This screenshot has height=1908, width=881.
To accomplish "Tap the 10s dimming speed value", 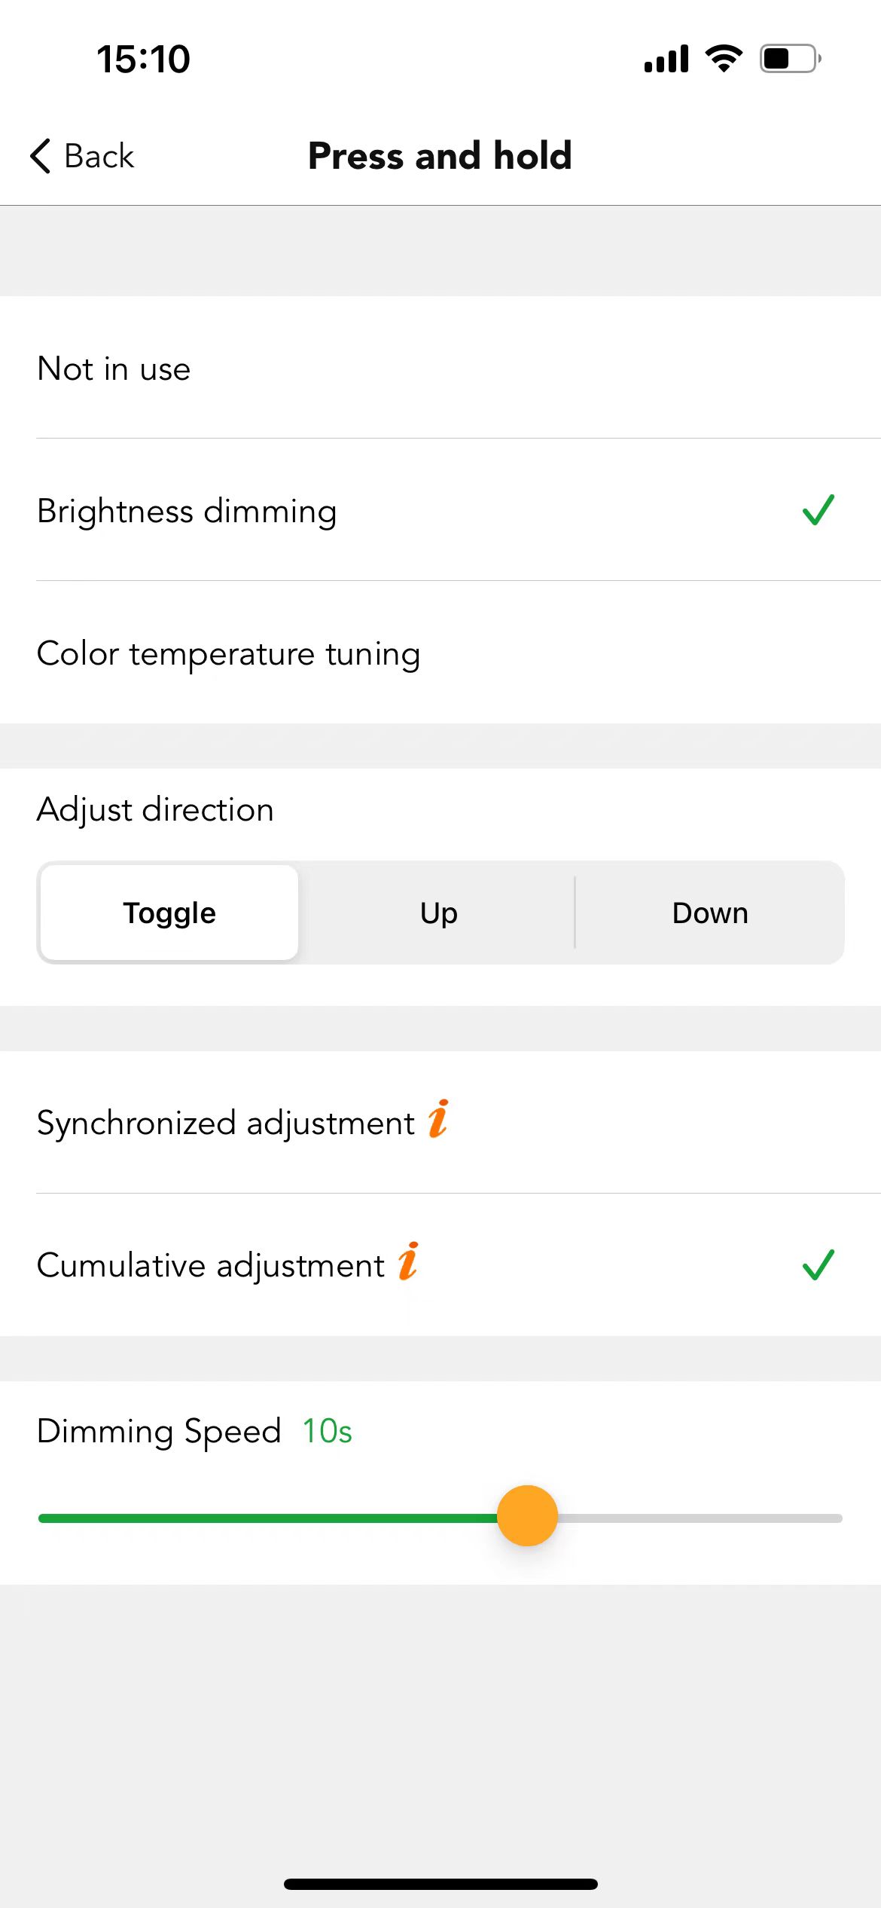I will tap(327, 1431).
